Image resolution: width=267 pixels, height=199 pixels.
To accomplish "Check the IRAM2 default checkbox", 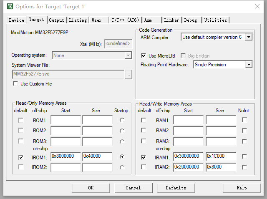I will click(x=144, y=167).
